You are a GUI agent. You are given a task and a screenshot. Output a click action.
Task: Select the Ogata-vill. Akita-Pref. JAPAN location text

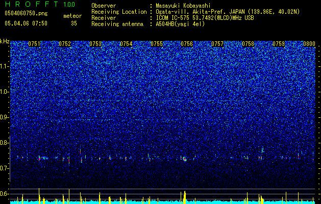pos(228,12)
